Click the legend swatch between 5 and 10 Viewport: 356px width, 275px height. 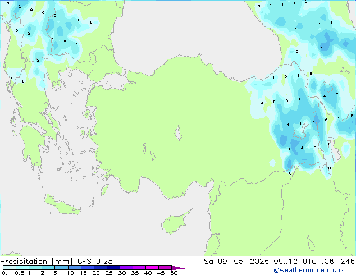(61, 268)
